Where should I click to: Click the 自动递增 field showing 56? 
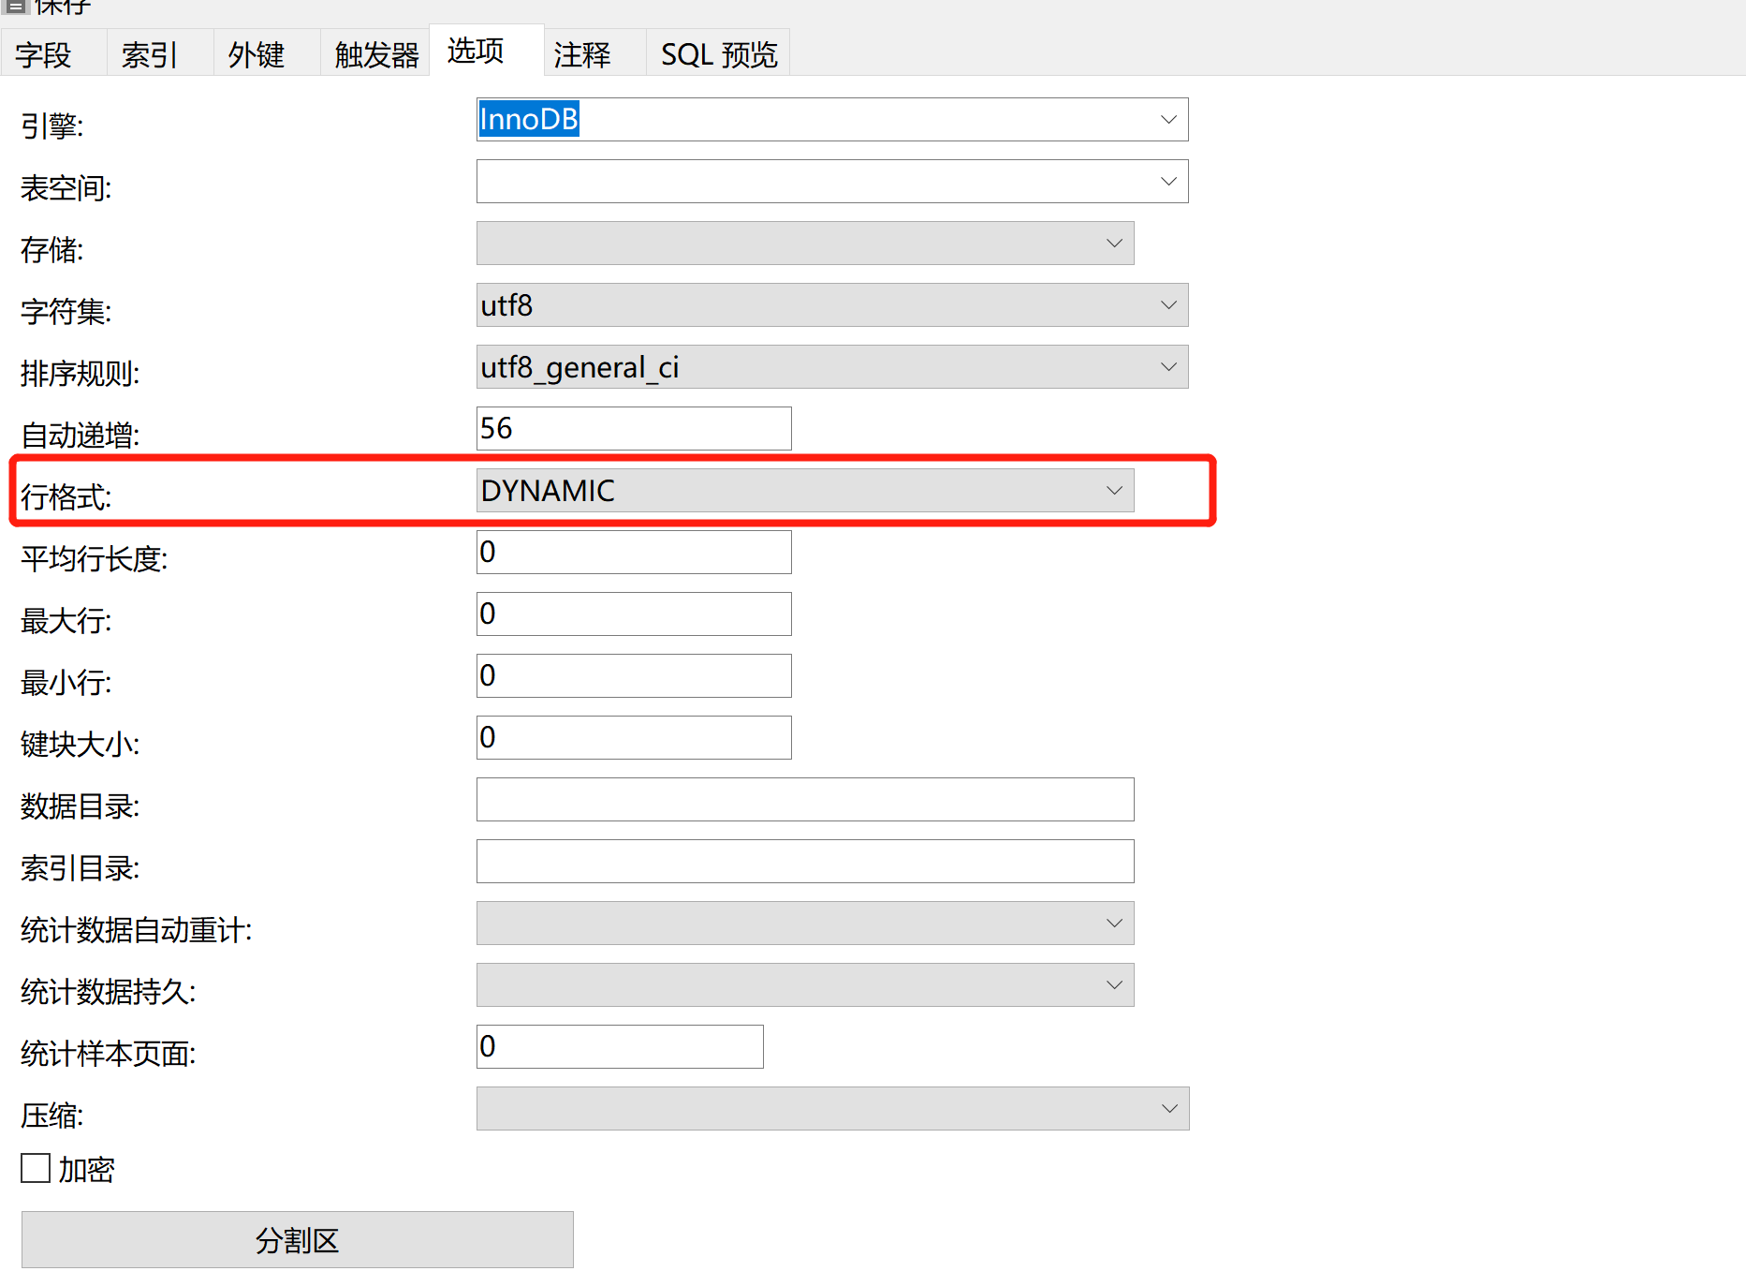[634, 429]
